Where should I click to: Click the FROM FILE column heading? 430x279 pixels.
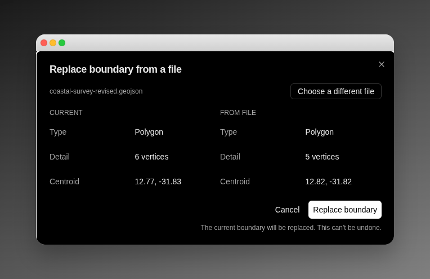coord(238,113)
